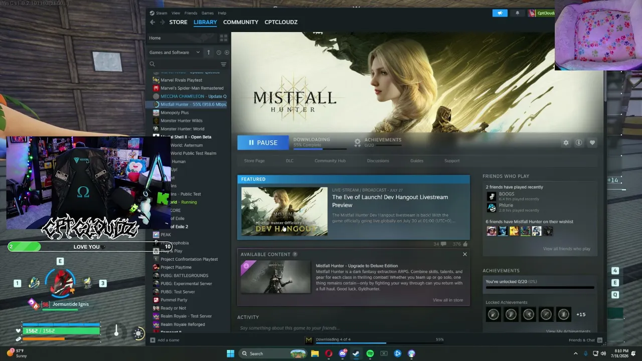Close the Available Content panel

coord(465,254)
